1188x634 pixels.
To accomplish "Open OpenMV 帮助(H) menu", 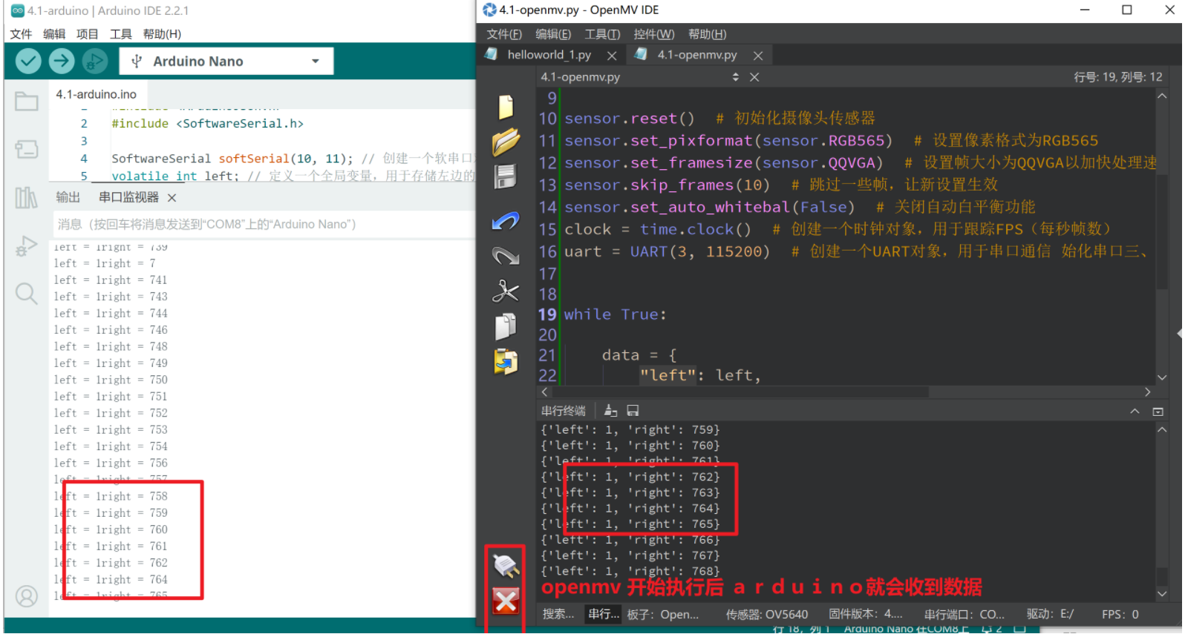I will coord(707,34).
